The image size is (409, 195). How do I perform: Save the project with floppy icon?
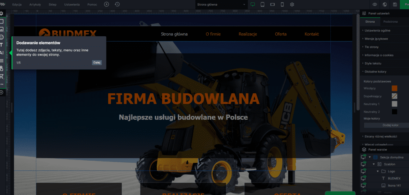[x=395, y=4]
